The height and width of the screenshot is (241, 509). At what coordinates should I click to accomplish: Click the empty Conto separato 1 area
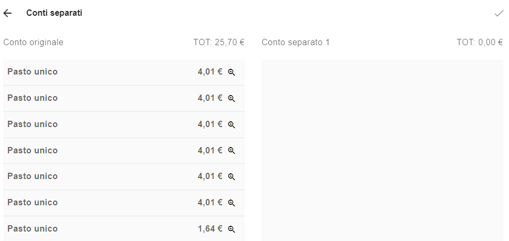tap(382, 150)
